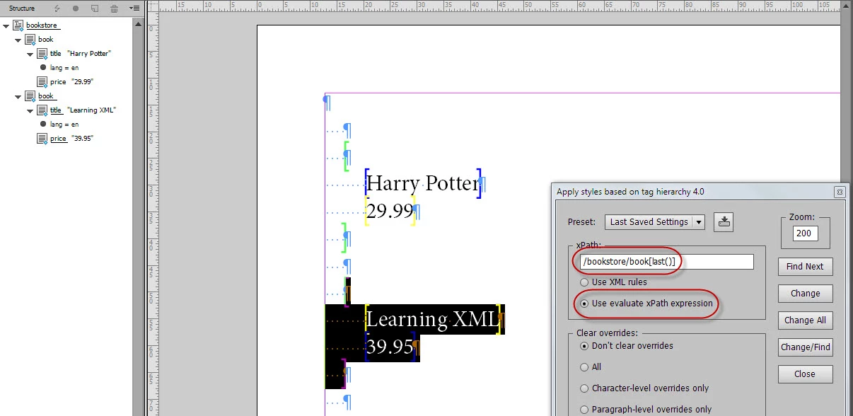Click the Harry Potter title element icon
The height and width of the screenshot is (416, 853).
click(42, 54)
